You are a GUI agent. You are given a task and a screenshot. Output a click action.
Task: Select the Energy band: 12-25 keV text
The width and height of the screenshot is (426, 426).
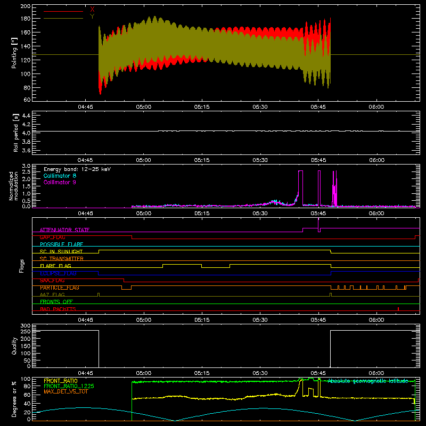coord(77,169)
